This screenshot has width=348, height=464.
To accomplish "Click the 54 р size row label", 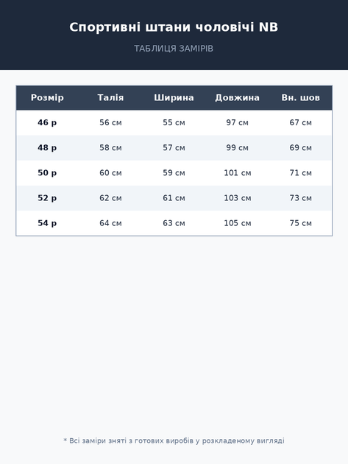I will pos(47,223).
